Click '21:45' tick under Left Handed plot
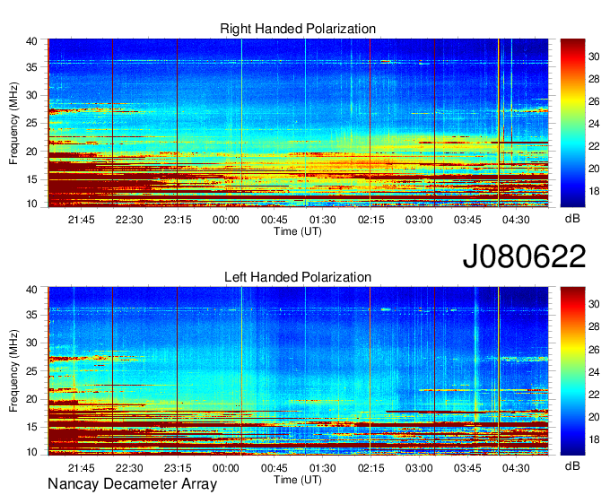 click(x=81, y=468)
